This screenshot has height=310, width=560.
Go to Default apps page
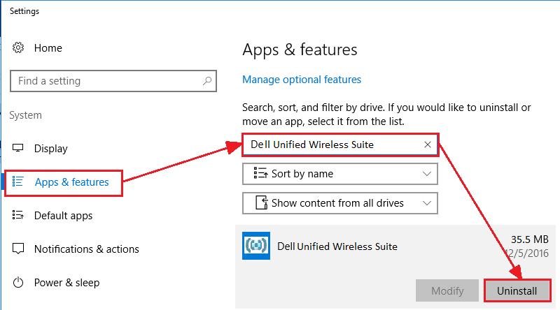point(63,216)
